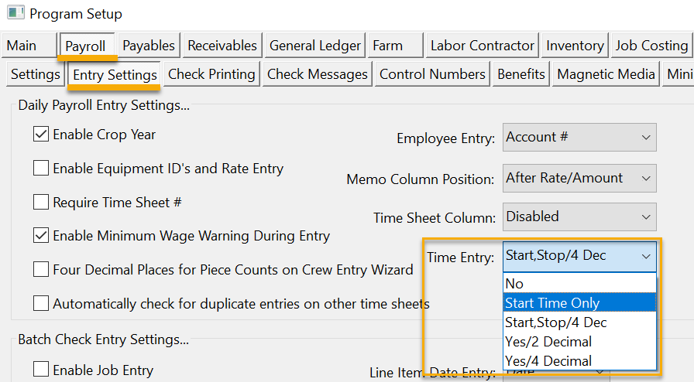The width and height of the screenshot is (694, 382).
Task: Go to the Labor Contractor tab
Action: pyautogui.click(x=482, y=46)
